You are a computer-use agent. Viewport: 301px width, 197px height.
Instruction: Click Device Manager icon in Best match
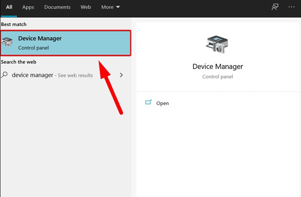point(8,42)
